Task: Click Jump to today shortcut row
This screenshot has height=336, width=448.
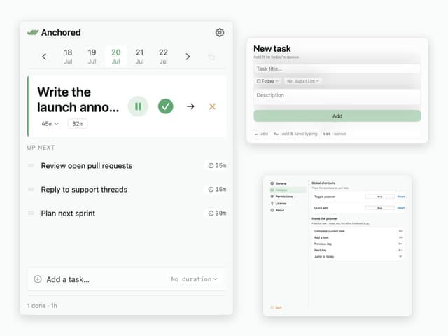Action: 358,256
